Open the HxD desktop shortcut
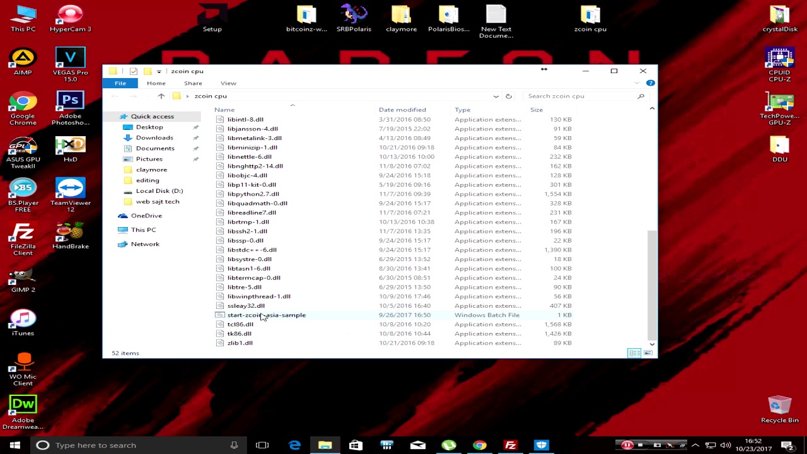This screenshot has width=807, height=454. [70, 149]
